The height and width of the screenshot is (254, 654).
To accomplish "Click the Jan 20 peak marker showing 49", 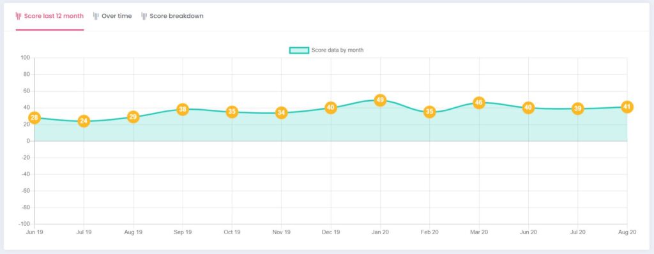I will click(380, 100).
